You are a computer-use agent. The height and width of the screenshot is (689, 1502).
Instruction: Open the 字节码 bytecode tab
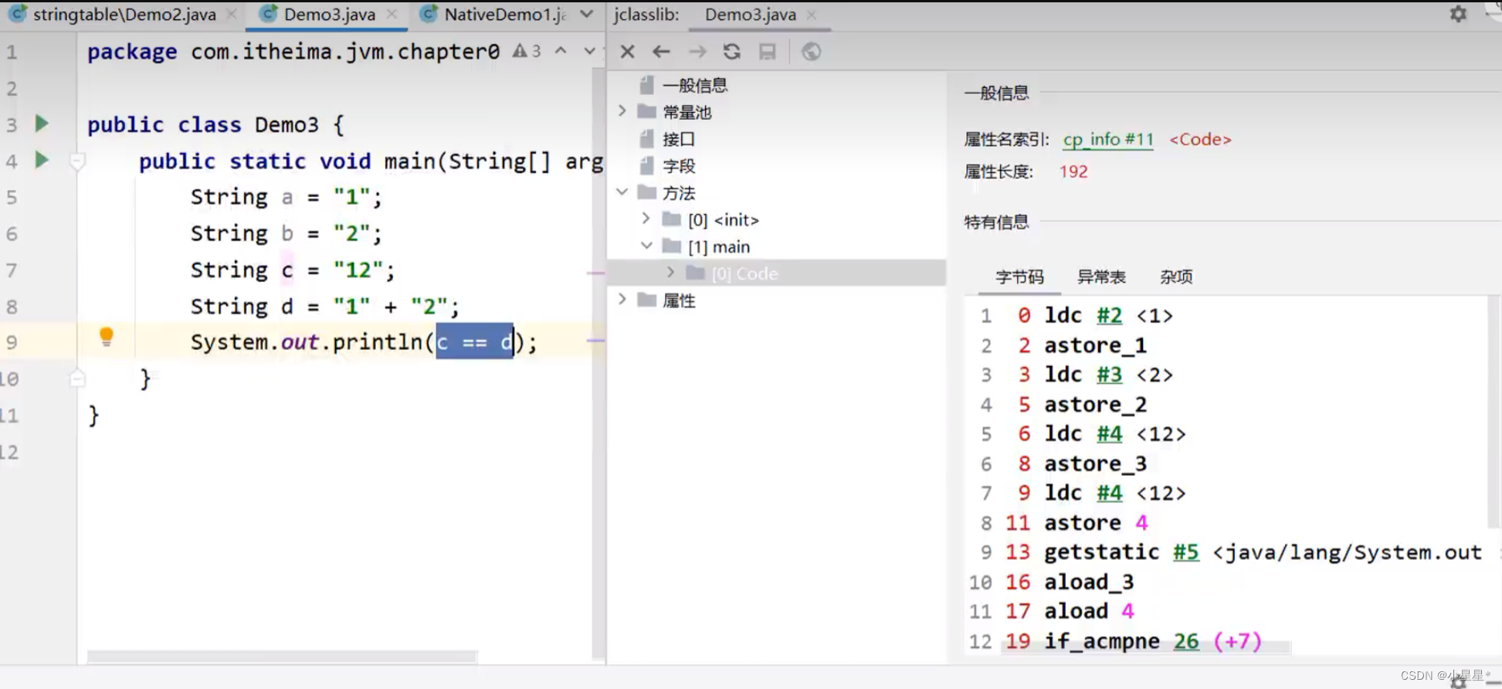pyautogui.click(x=1019, y=277)
